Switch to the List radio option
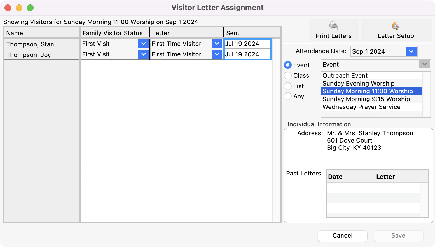This screenshot has height=247, width=435. (x=288, y=86)
